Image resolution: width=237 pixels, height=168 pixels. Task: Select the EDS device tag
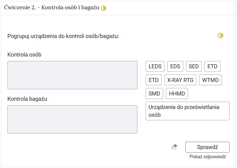(175, 66)
